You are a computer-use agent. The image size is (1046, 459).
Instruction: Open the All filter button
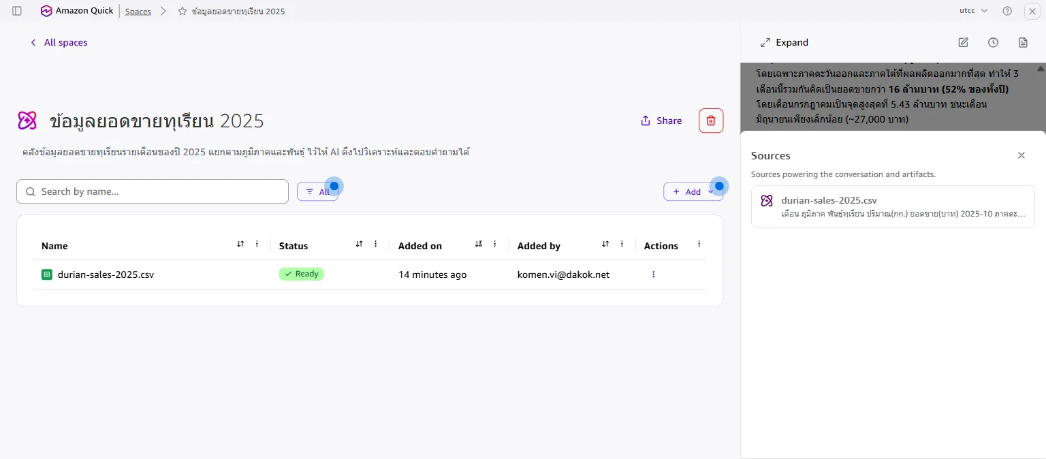(317, 192)
